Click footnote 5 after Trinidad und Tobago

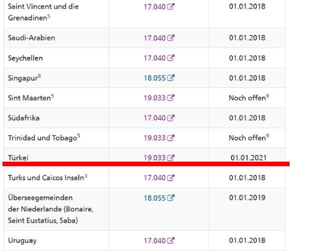(x=79, y=136)
